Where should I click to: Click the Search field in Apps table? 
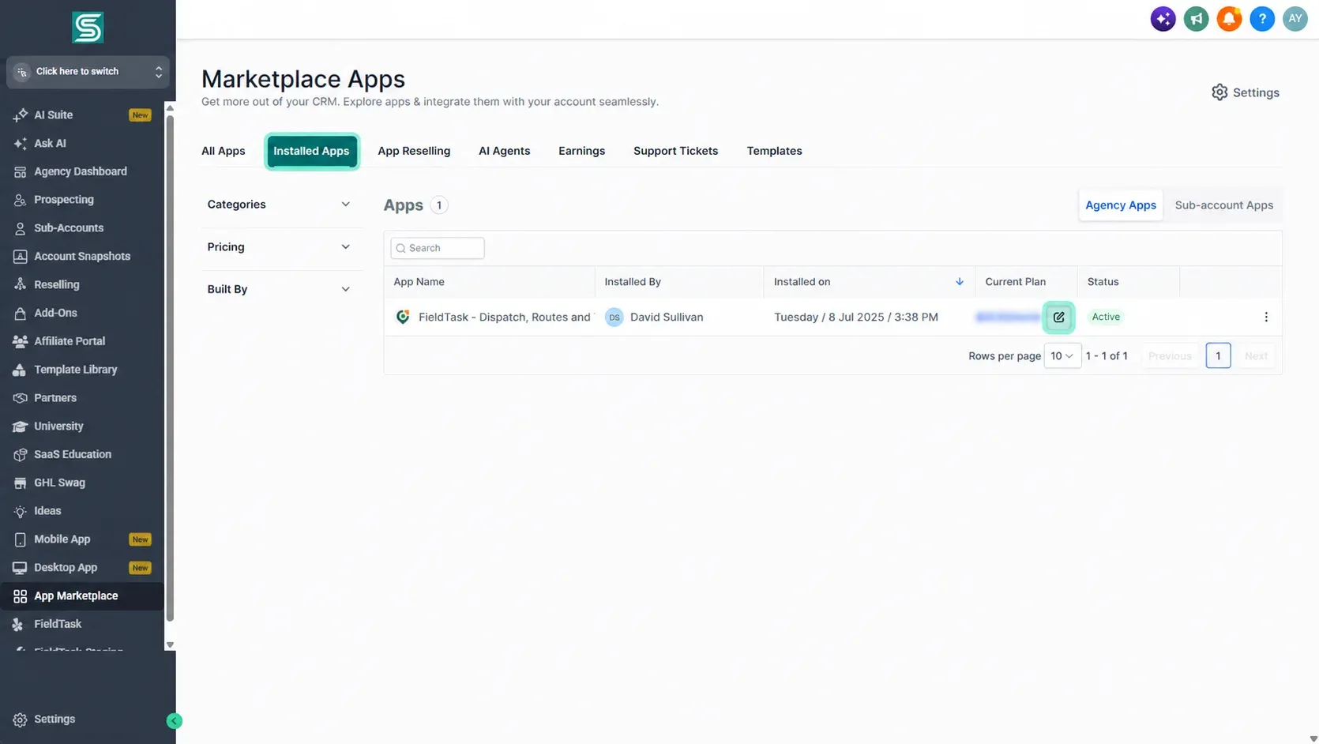pyautogui.click(x=438, y=248)
